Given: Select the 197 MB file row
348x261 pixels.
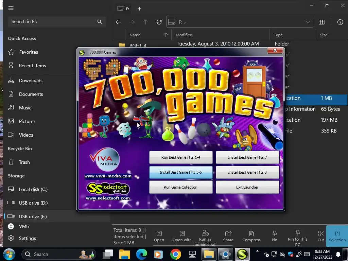Looking at the screenshot, I should tap(316, 120).
